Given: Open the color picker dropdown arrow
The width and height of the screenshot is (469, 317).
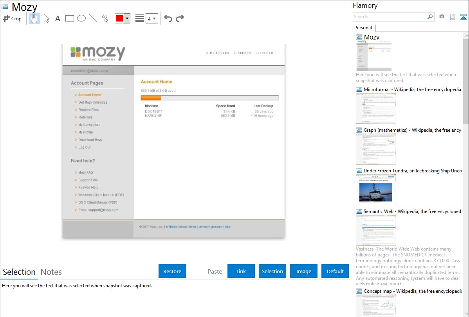Looking at the screenshot, I should pos(127,18).
